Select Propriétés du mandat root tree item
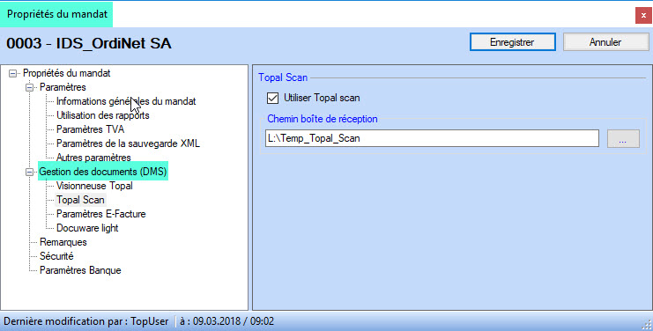Viewport: 653px width, 331px height. click(67, 73)
